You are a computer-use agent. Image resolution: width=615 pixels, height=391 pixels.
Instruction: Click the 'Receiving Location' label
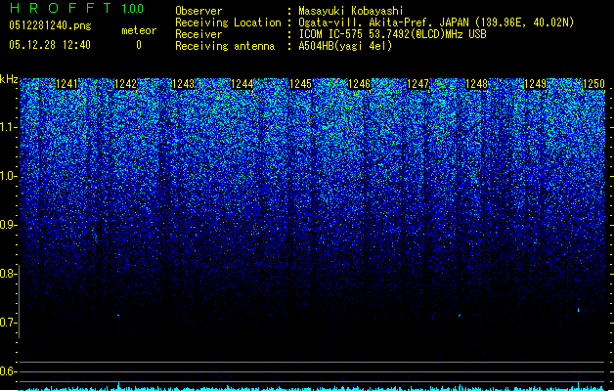click(x=228, y=22)
